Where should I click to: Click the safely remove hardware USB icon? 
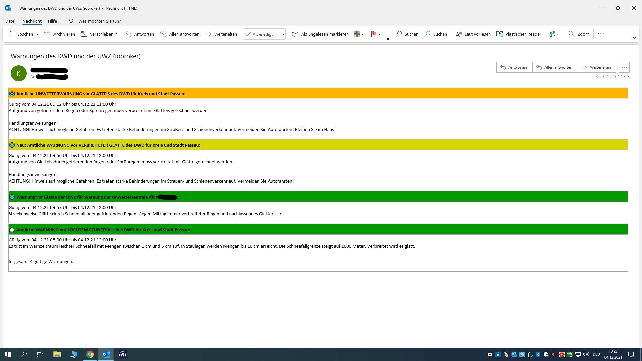[x=530, y=354]
